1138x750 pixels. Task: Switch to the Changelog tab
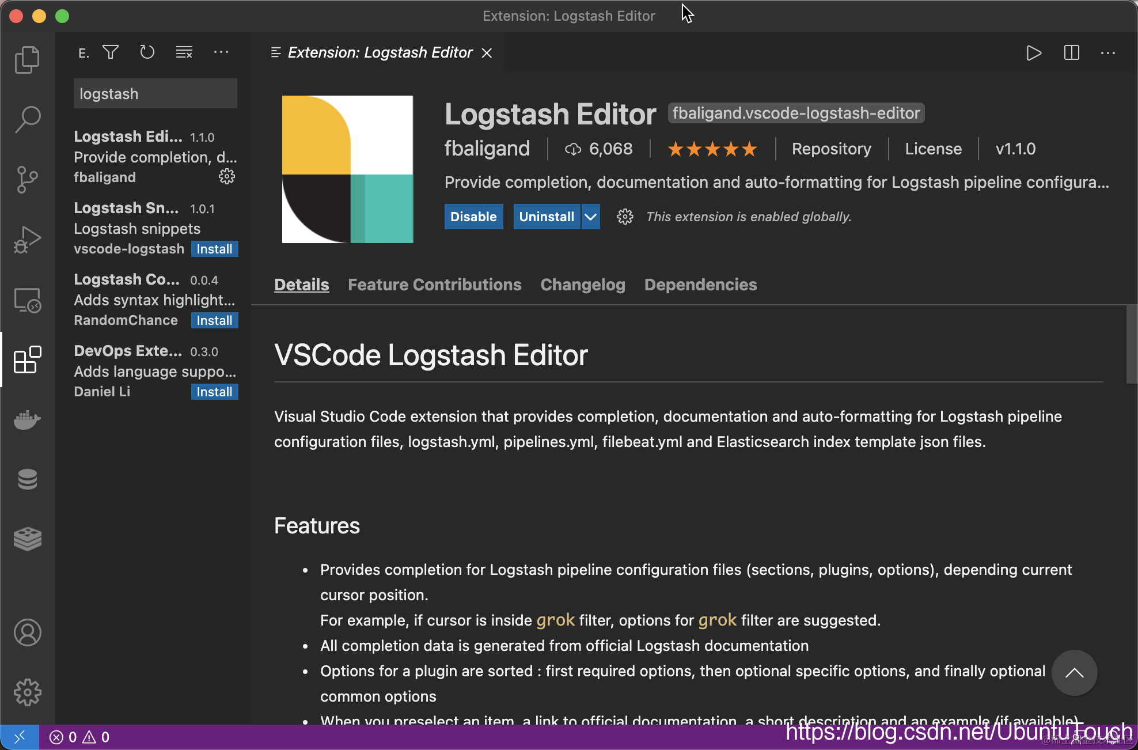582,285
